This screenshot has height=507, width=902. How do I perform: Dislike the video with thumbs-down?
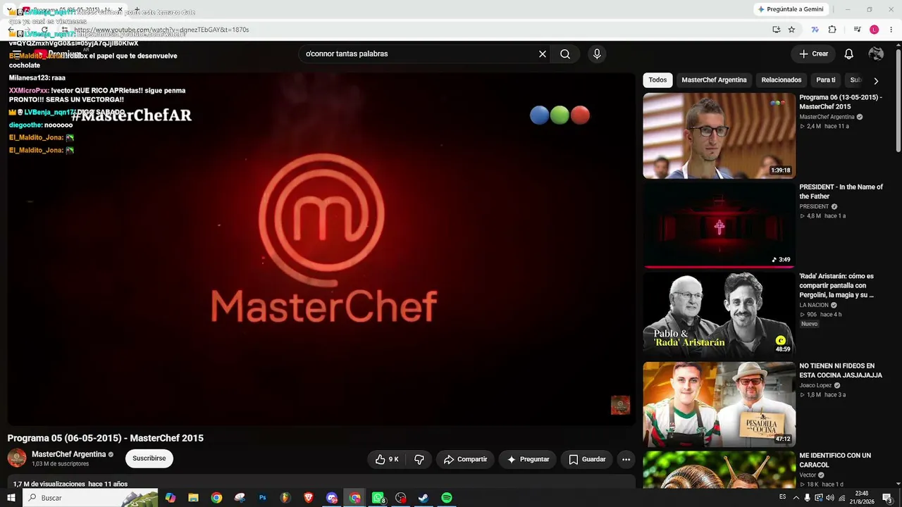click(419, 459)
